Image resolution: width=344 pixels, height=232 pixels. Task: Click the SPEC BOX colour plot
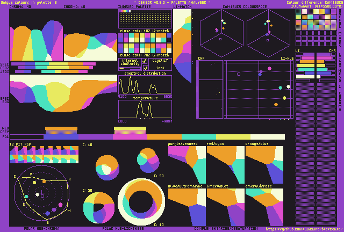pos(63,93)
